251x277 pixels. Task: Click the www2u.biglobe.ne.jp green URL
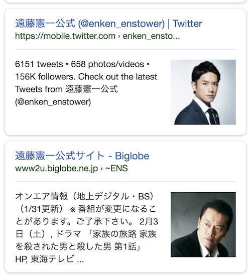click(x=57, y=168)
